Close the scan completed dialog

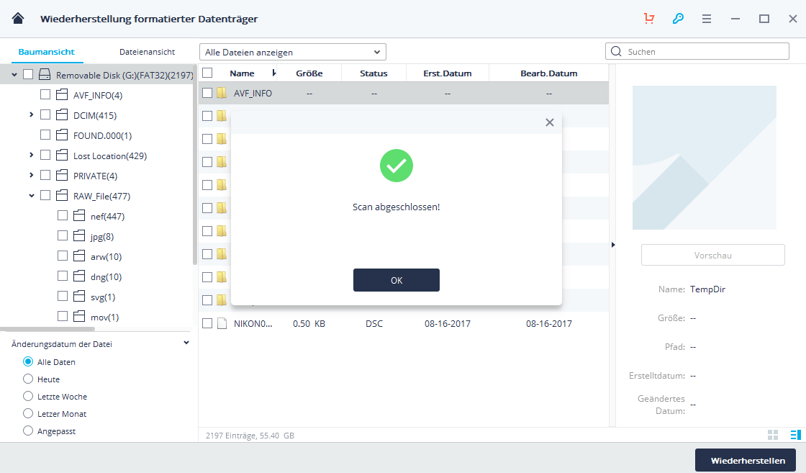pos(550,122)
